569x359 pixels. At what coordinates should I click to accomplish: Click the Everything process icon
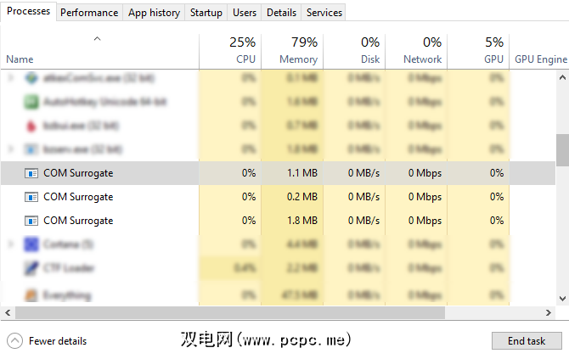click(31, 295)
